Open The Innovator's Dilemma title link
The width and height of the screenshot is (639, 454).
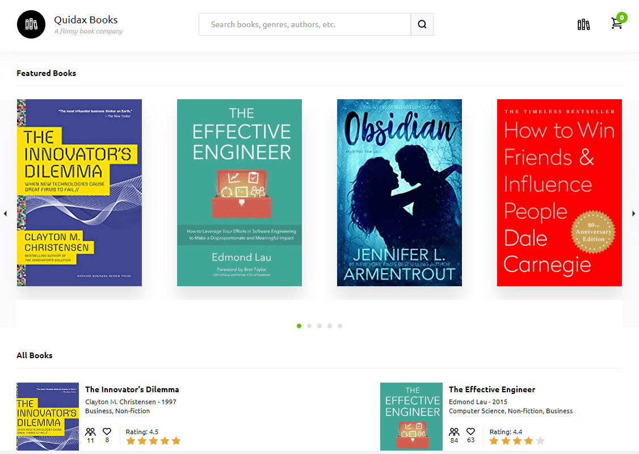coord(132,389)
